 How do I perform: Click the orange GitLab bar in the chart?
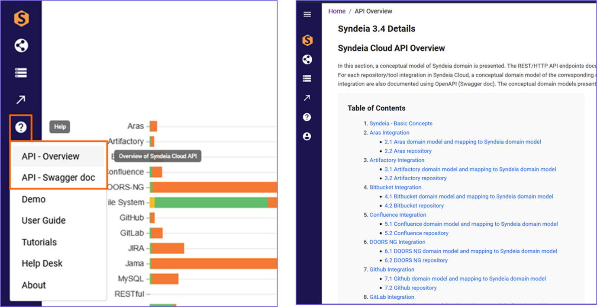pos(157,233)
